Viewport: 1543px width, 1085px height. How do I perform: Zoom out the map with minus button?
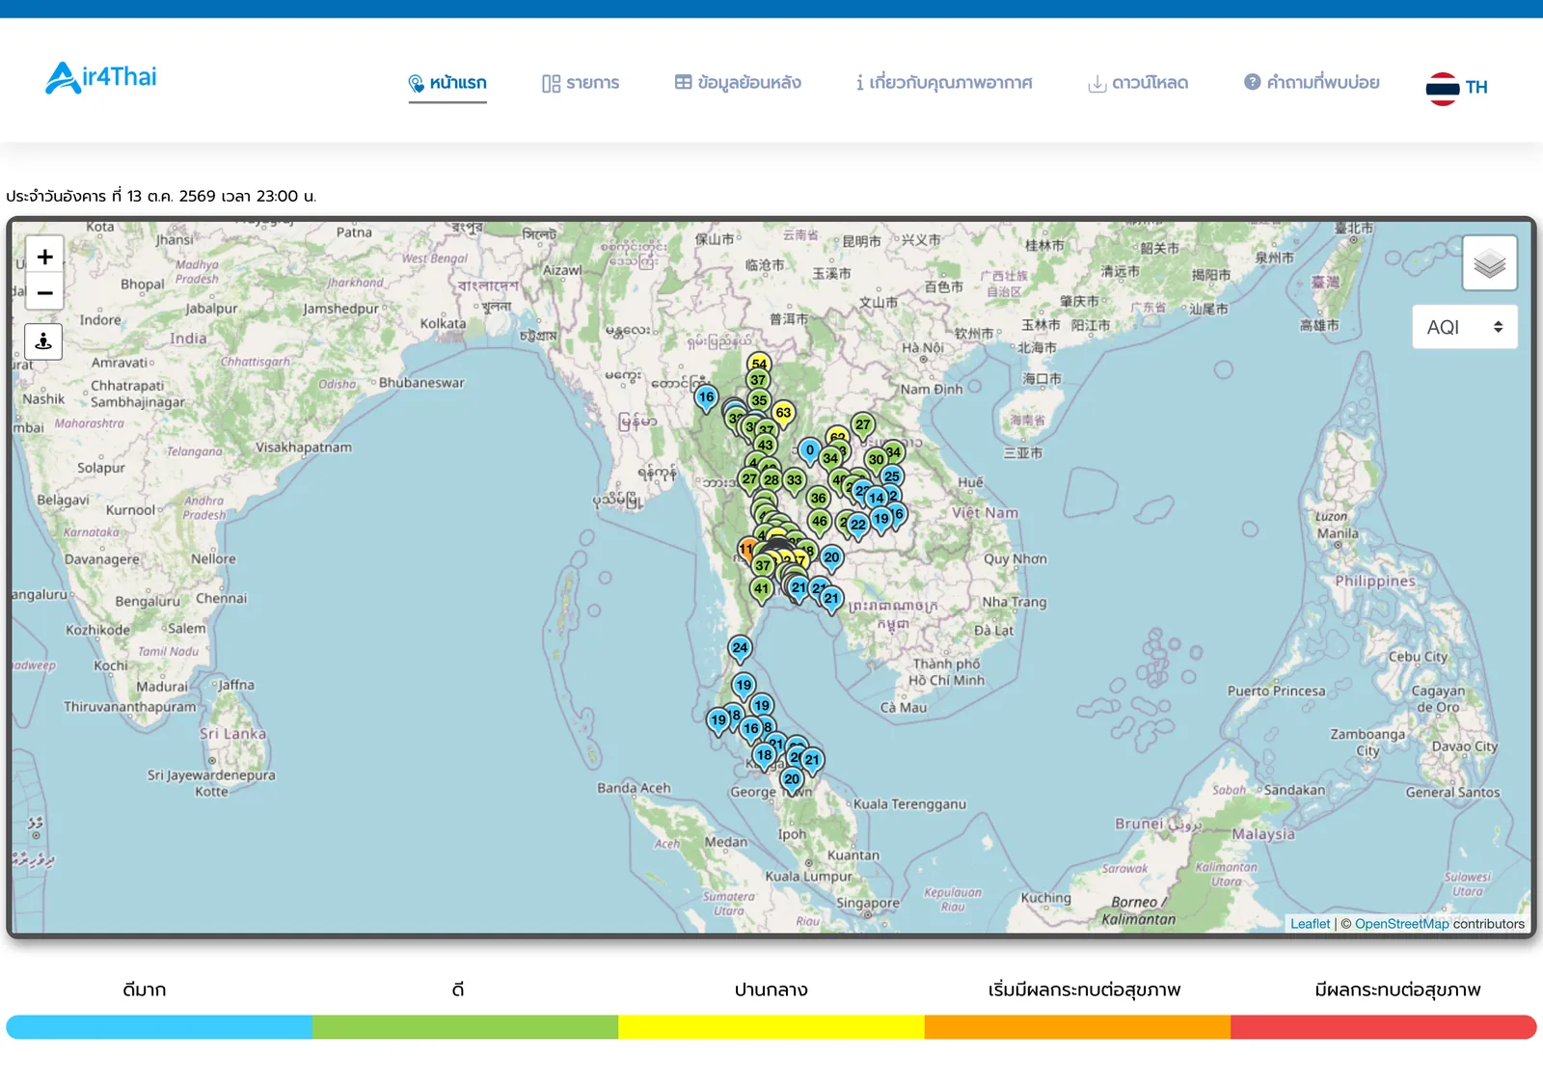point(44,292)
